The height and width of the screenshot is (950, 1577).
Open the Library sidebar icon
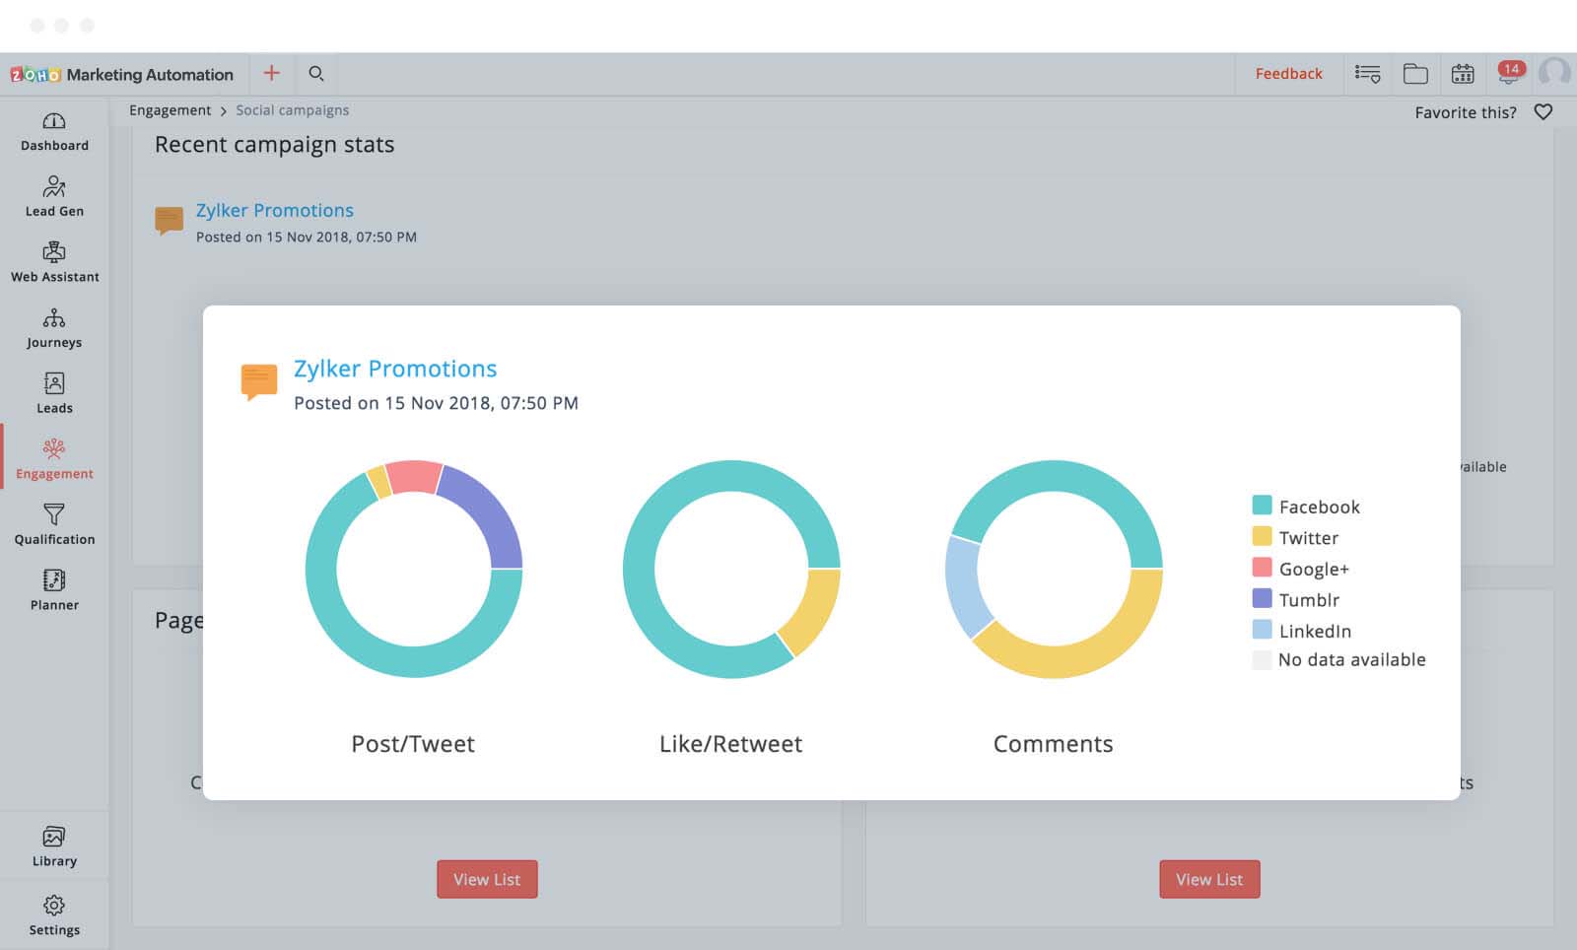point(54,838)
